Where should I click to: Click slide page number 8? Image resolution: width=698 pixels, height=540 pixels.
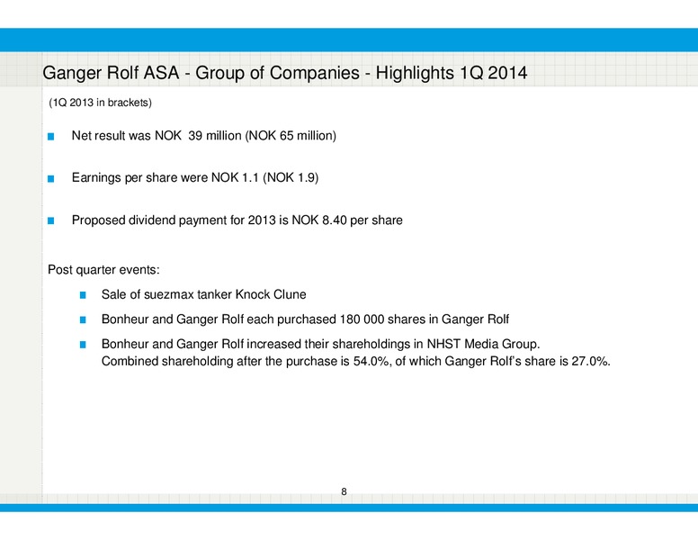pyautogui.click(x=344, y=491)
